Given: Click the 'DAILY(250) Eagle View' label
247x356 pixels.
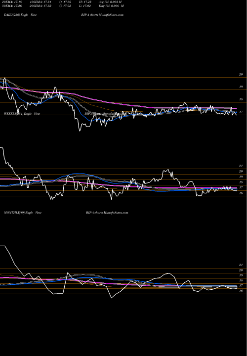Looking at the screenshot, I should coord(20,15).
